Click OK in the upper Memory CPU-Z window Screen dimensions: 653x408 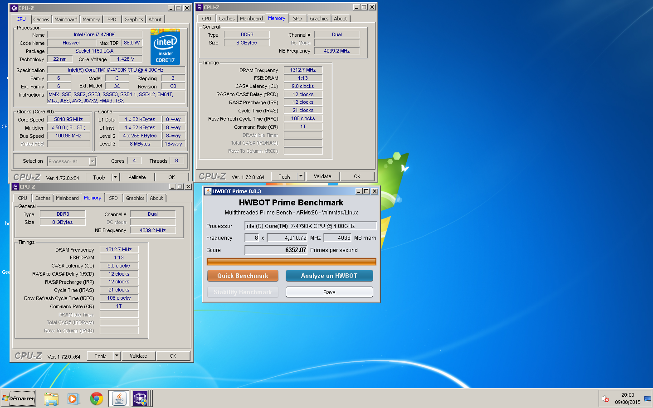(x=357, y=176)
